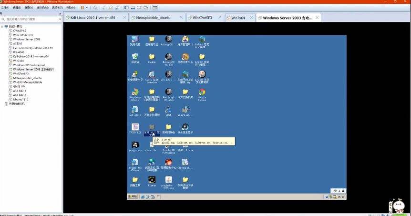Image resolution: width=411 pixels, height=216 pixels.
Task: Click the Suspend/pause VM toolbar button
Action: 82,8
